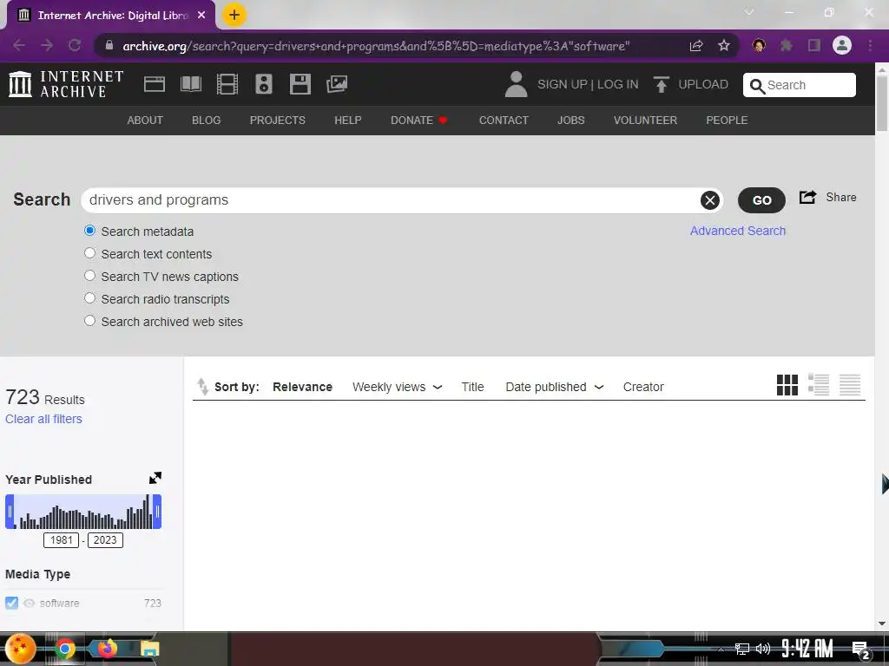Open the Video film-strip media icon
Viewport: 889px width, 666px height.
click(227, 84)
